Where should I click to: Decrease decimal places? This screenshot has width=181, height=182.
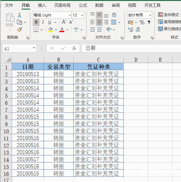(137, 30)
